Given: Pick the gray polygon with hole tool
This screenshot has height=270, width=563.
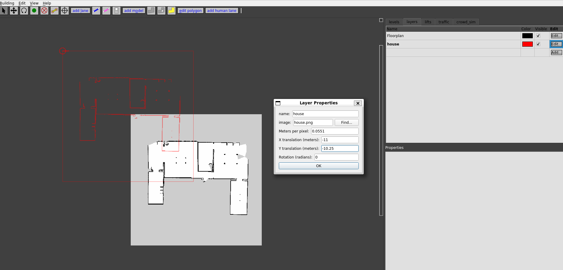Looking at the screenshot, I should click(161, 11).
